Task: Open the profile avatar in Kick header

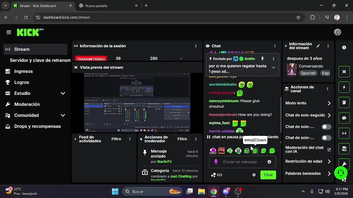Action: click(x=338, y=32)
